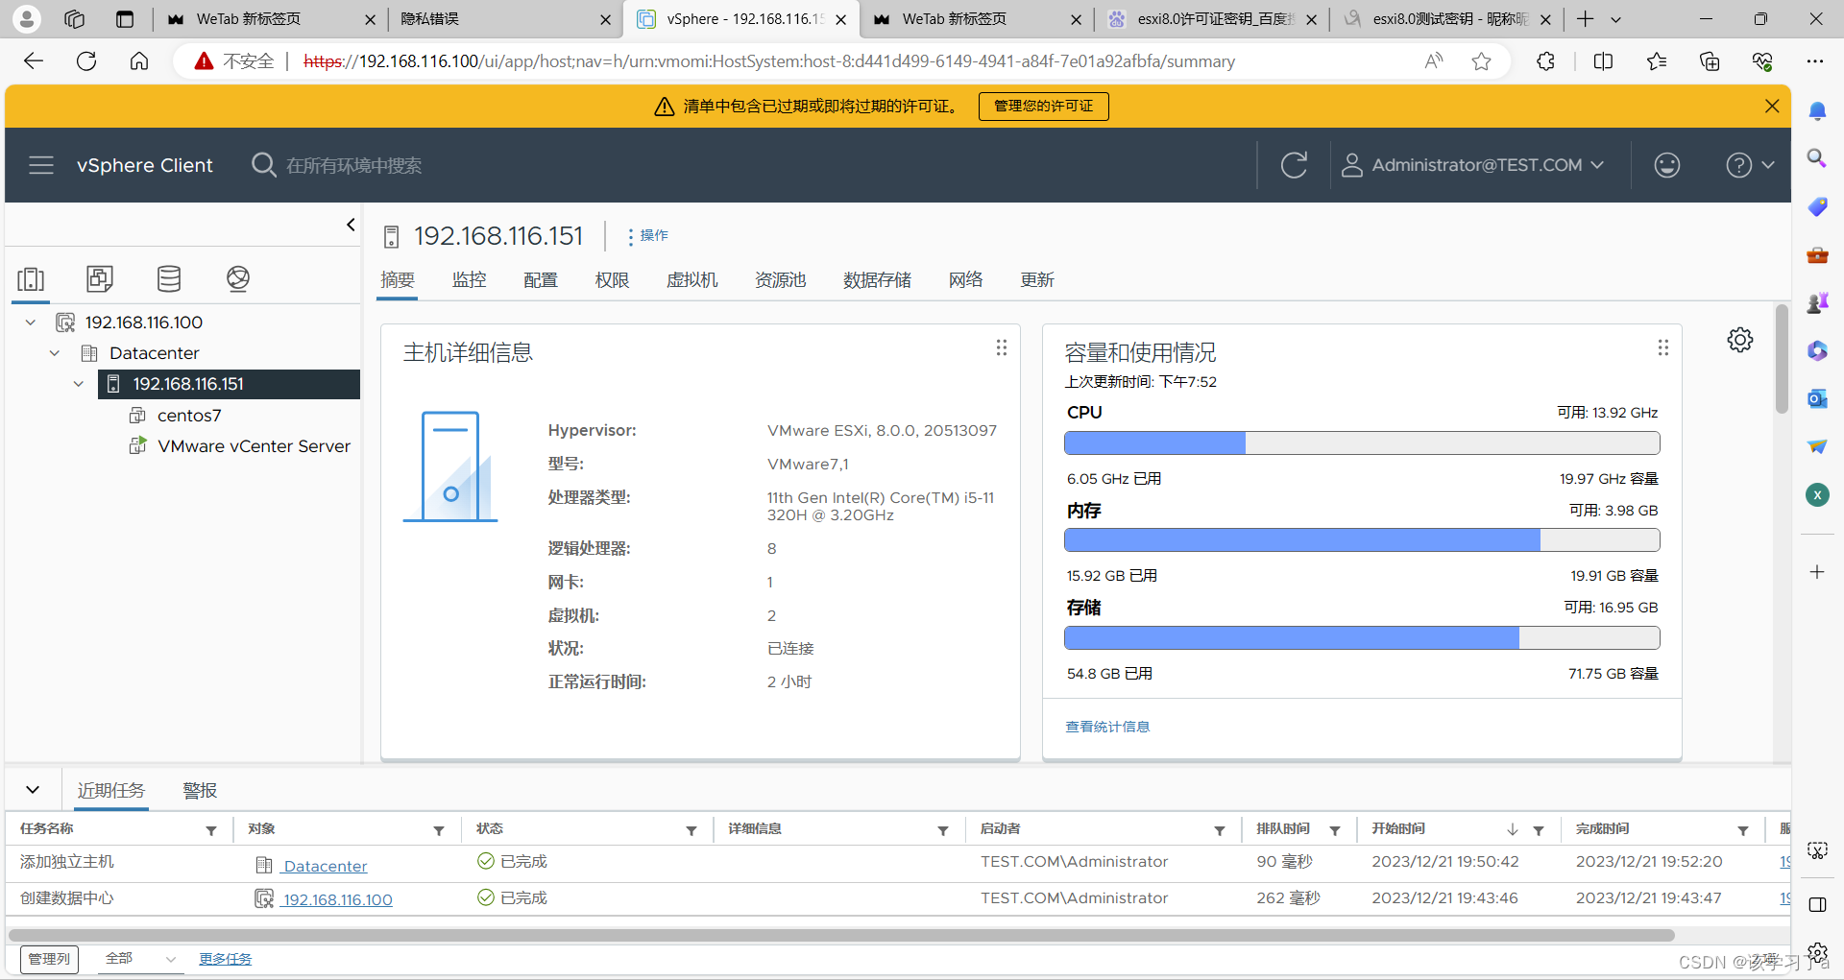Click the 管理列 button
This screenshot has height=980, width=1844.
49,959
